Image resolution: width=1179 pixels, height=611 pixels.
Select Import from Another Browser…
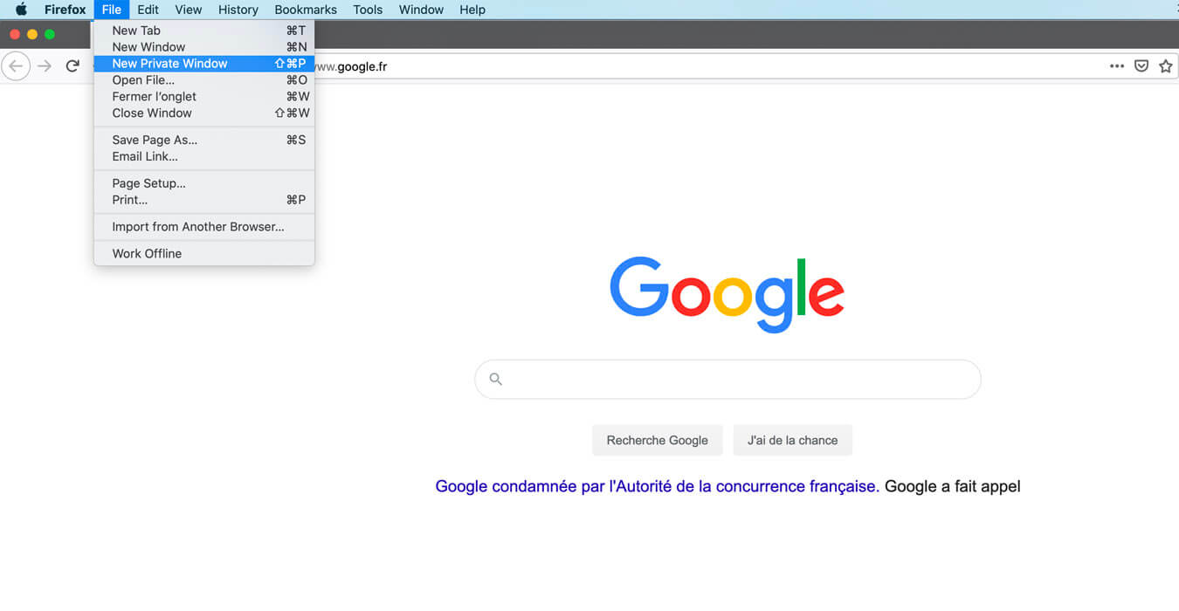(x=204, y=227)
